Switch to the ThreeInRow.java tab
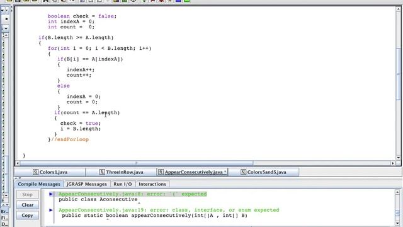Viewport: 403px width, 227px height. pos(122,172)
